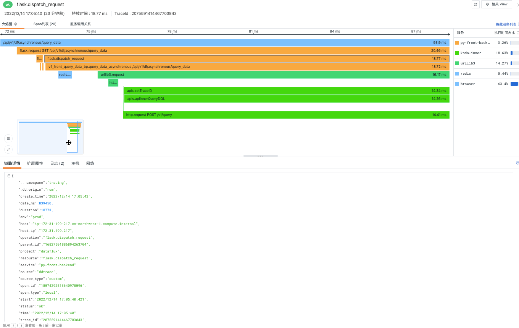Image resolution: width=519 pixels, height=328 pixels.
Task: Click the TraceId value in header
Action: [154, 13]
